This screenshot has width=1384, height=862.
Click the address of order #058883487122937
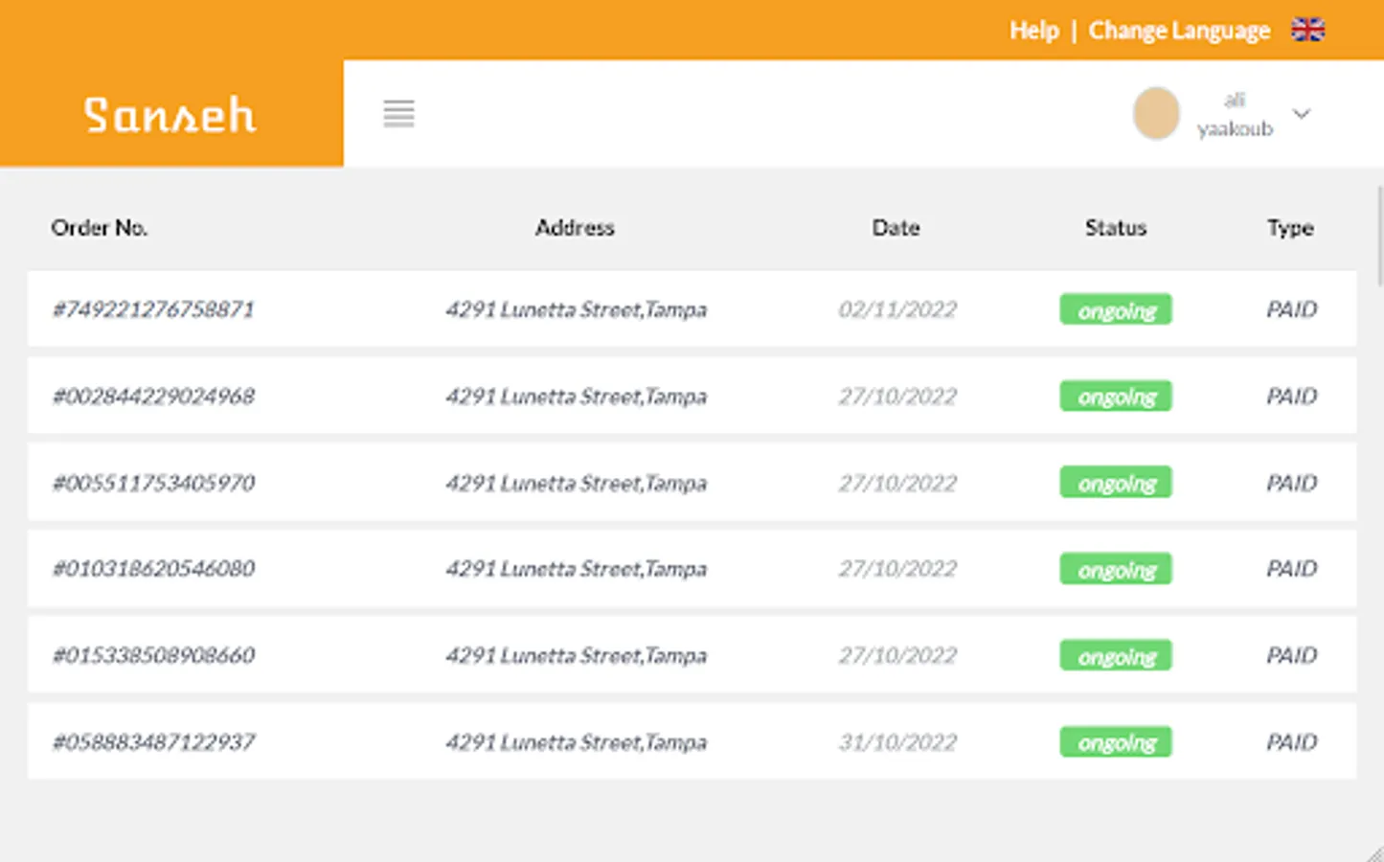pos(576,742)
